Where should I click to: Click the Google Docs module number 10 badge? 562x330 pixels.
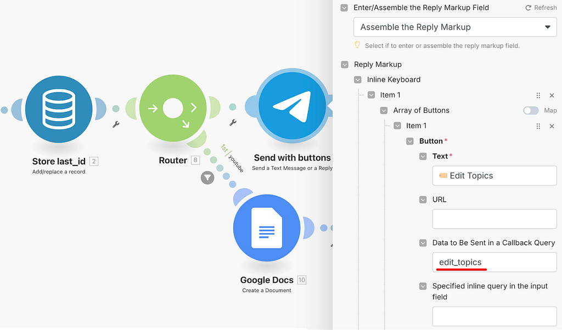coord(302,280)
